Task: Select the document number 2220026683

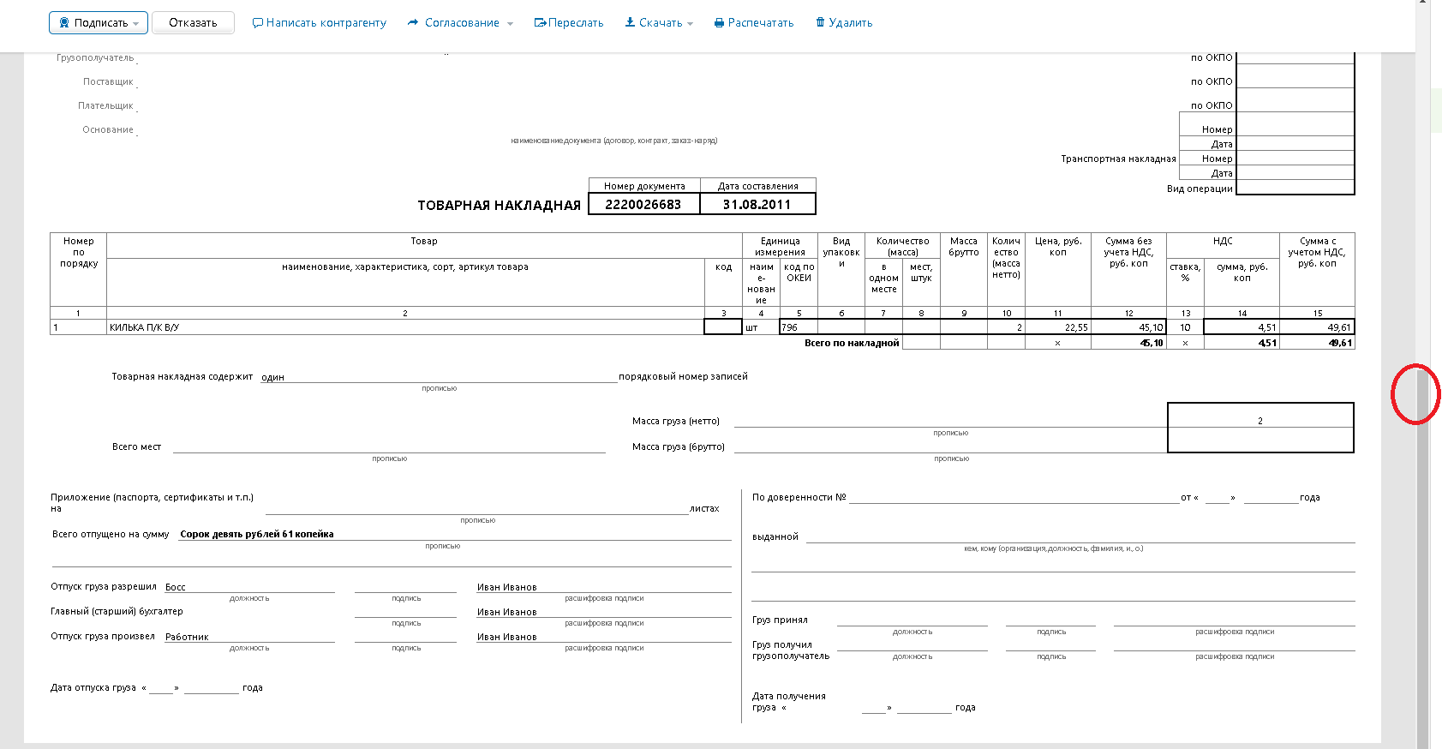Action: click(643, 205)
